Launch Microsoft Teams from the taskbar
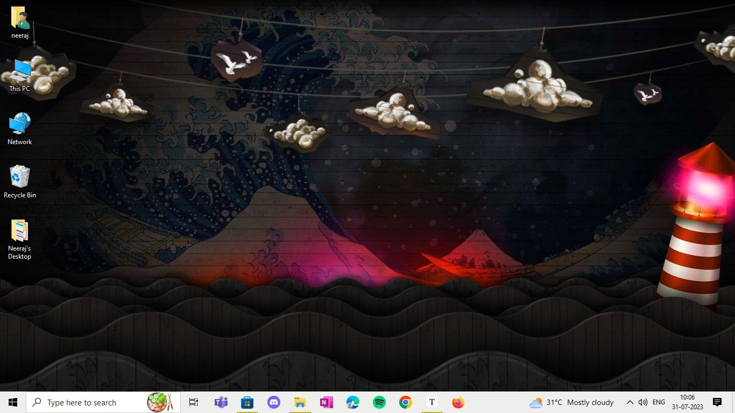Image resolution: width=735 pixels, height=413 pixels. tap(221, 402)
